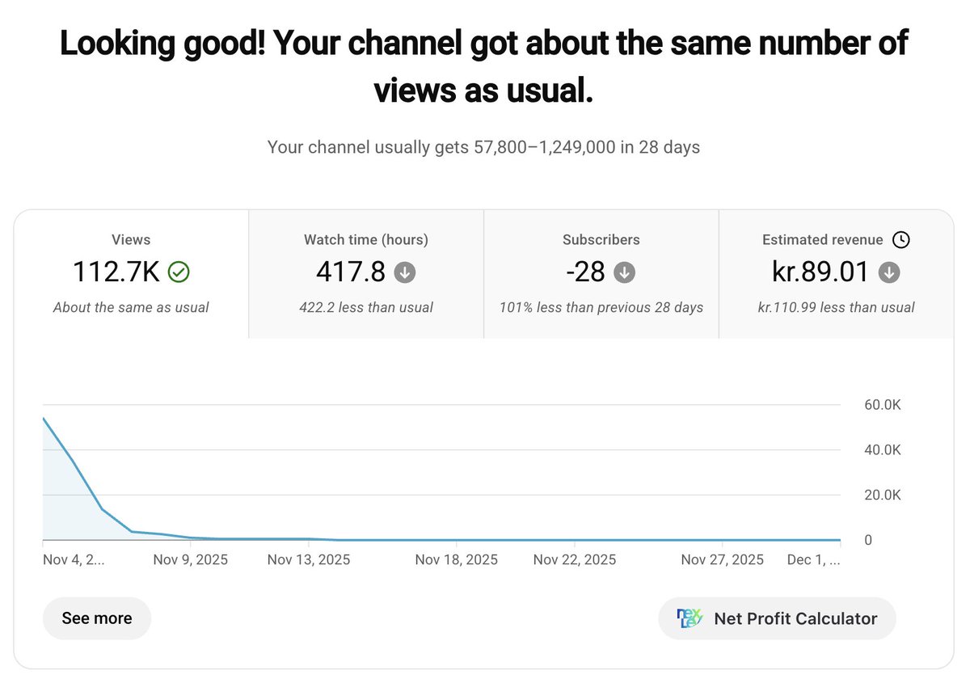Click the 112.7K views value

[116, 272]
